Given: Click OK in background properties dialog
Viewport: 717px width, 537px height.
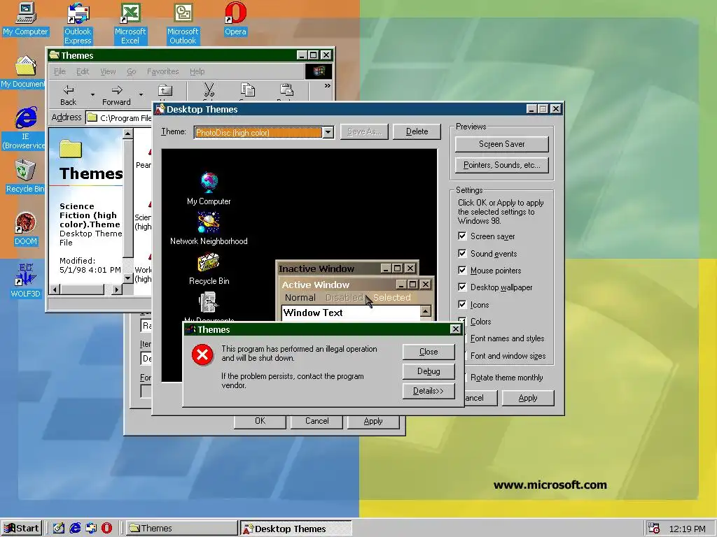Looking at the screenshot, I should [260, 421].
